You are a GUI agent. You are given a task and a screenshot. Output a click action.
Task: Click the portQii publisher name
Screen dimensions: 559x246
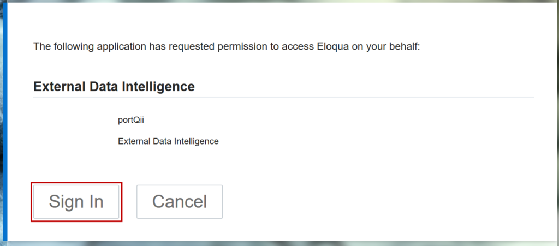(x=131, y=121)
